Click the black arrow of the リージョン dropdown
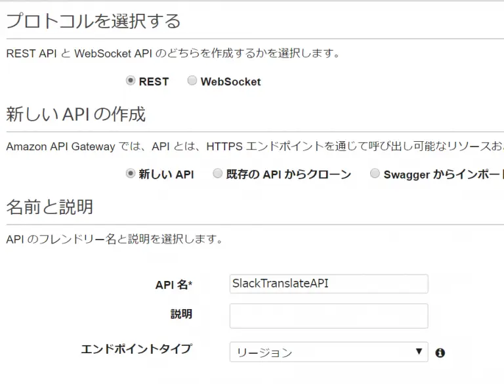The width and height of the screenshot is (504, 384). [419, 351]
